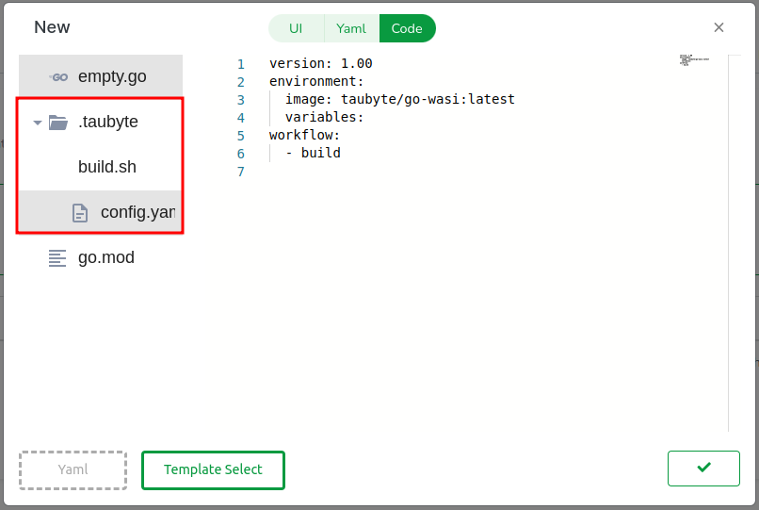
Task: Click the lines icon beside go.mod
Action: (58, 257)
